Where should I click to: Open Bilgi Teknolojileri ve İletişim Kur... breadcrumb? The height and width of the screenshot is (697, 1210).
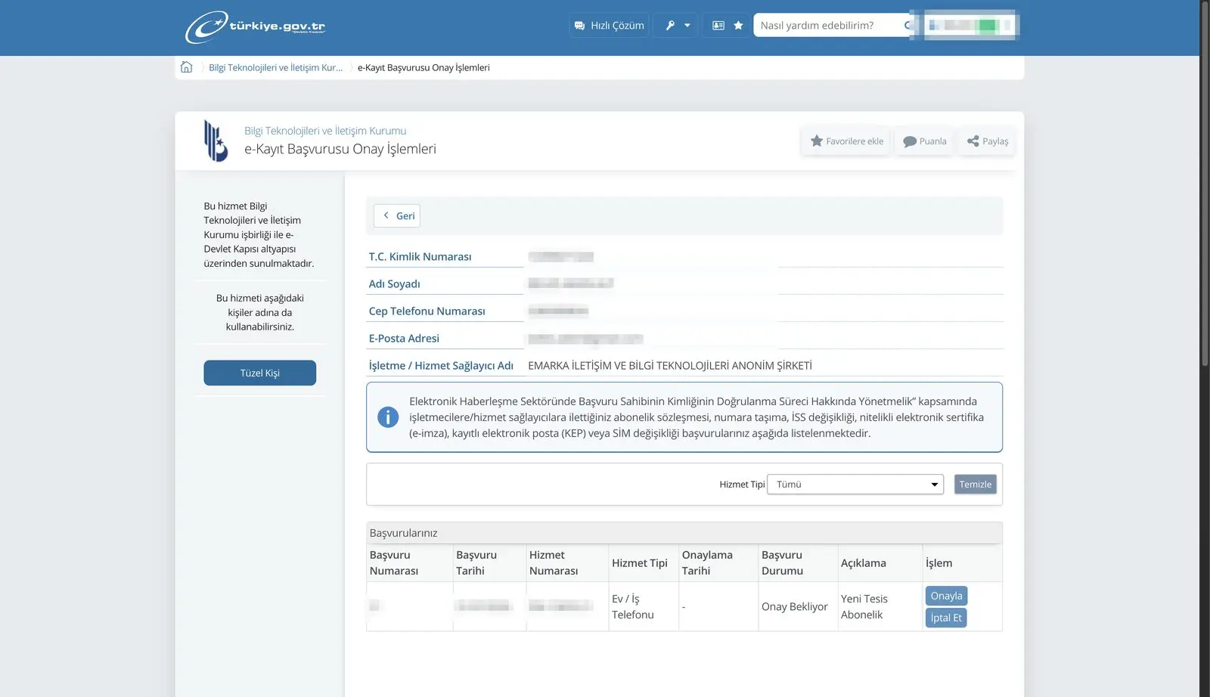tap(275, 67)
